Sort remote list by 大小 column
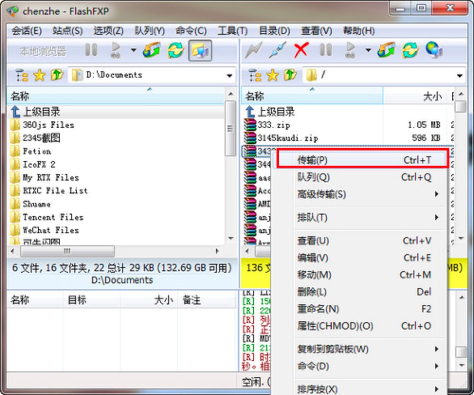Screen dimensions: 474x395 point(415,96)
